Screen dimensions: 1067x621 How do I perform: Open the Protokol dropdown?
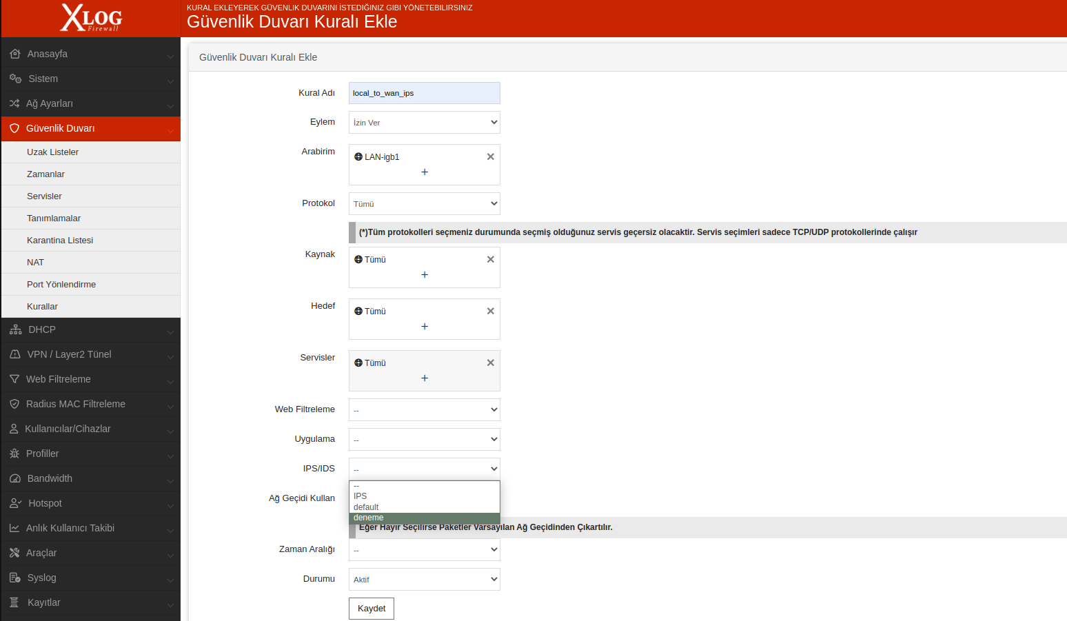point(425,203)
